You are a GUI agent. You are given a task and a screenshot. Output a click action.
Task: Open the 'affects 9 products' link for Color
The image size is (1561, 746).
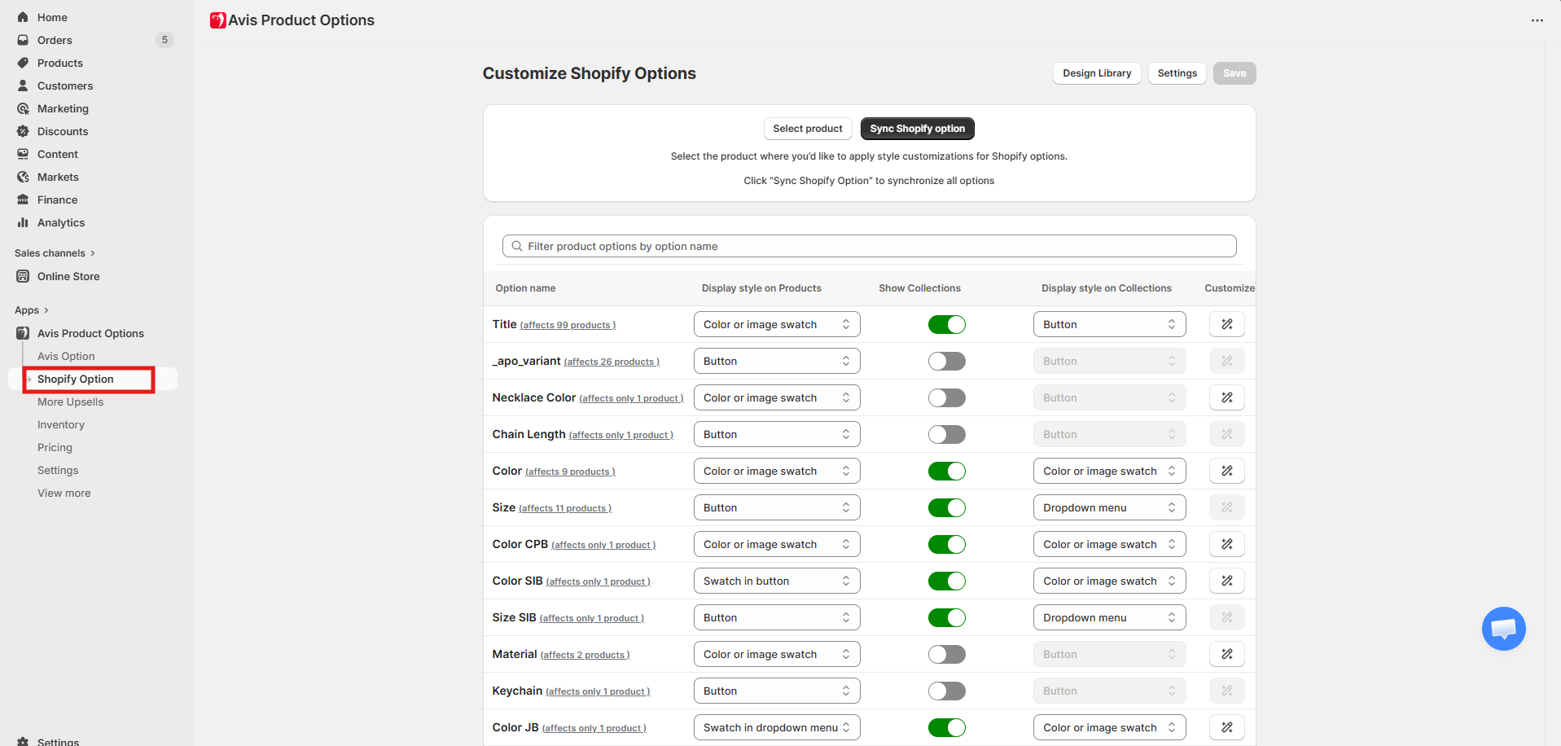pos(570,472)
